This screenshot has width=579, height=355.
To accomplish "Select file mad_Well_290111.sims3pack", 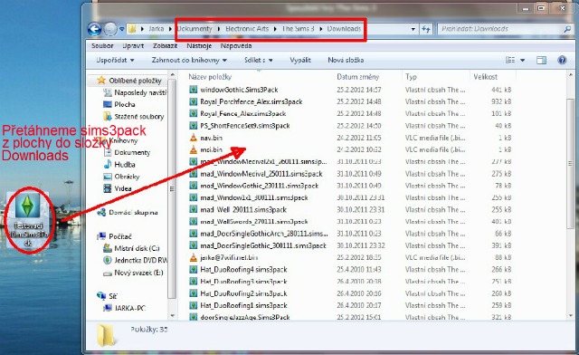I will 243,210.
